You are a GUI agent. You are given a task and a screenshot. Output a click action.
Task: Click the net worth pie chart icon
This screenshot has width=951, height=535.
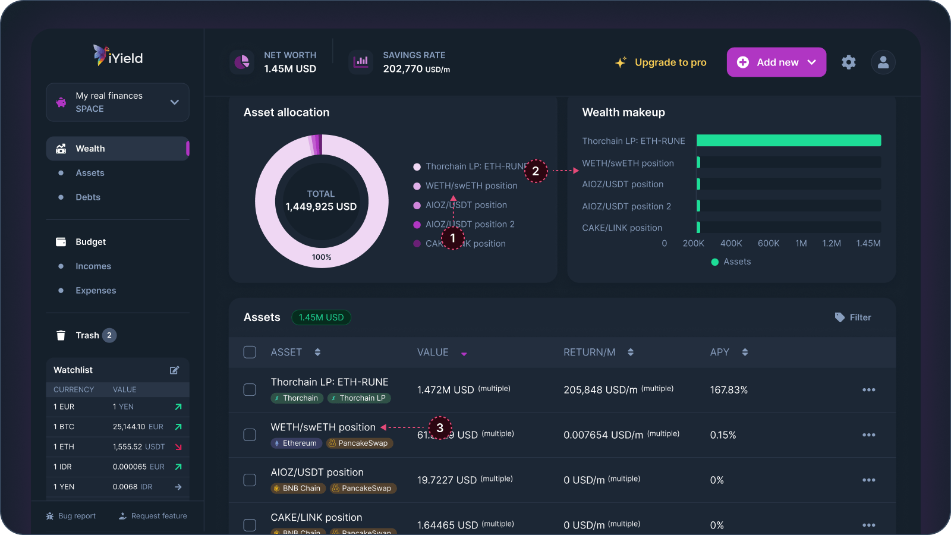pos(242,62)
